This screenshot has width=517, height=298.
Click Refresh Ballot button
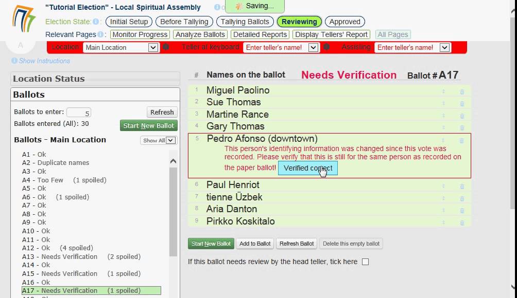[297, 244]
